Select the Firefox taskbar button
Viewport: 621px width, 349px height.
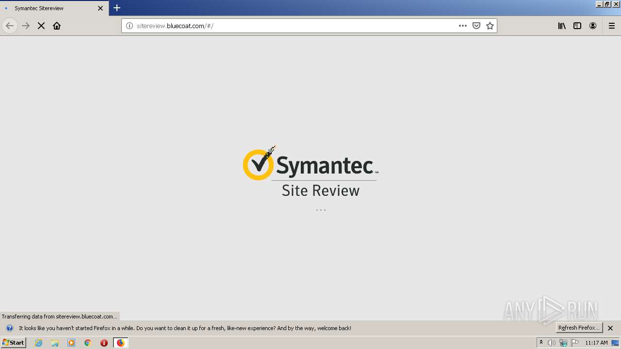coord(120,343)
